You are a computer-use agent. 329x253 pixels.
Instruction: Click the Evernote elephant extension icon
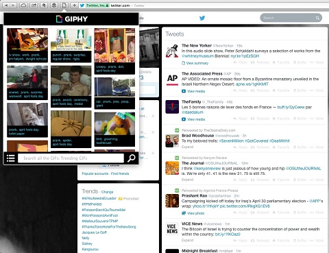click(44, 5)
